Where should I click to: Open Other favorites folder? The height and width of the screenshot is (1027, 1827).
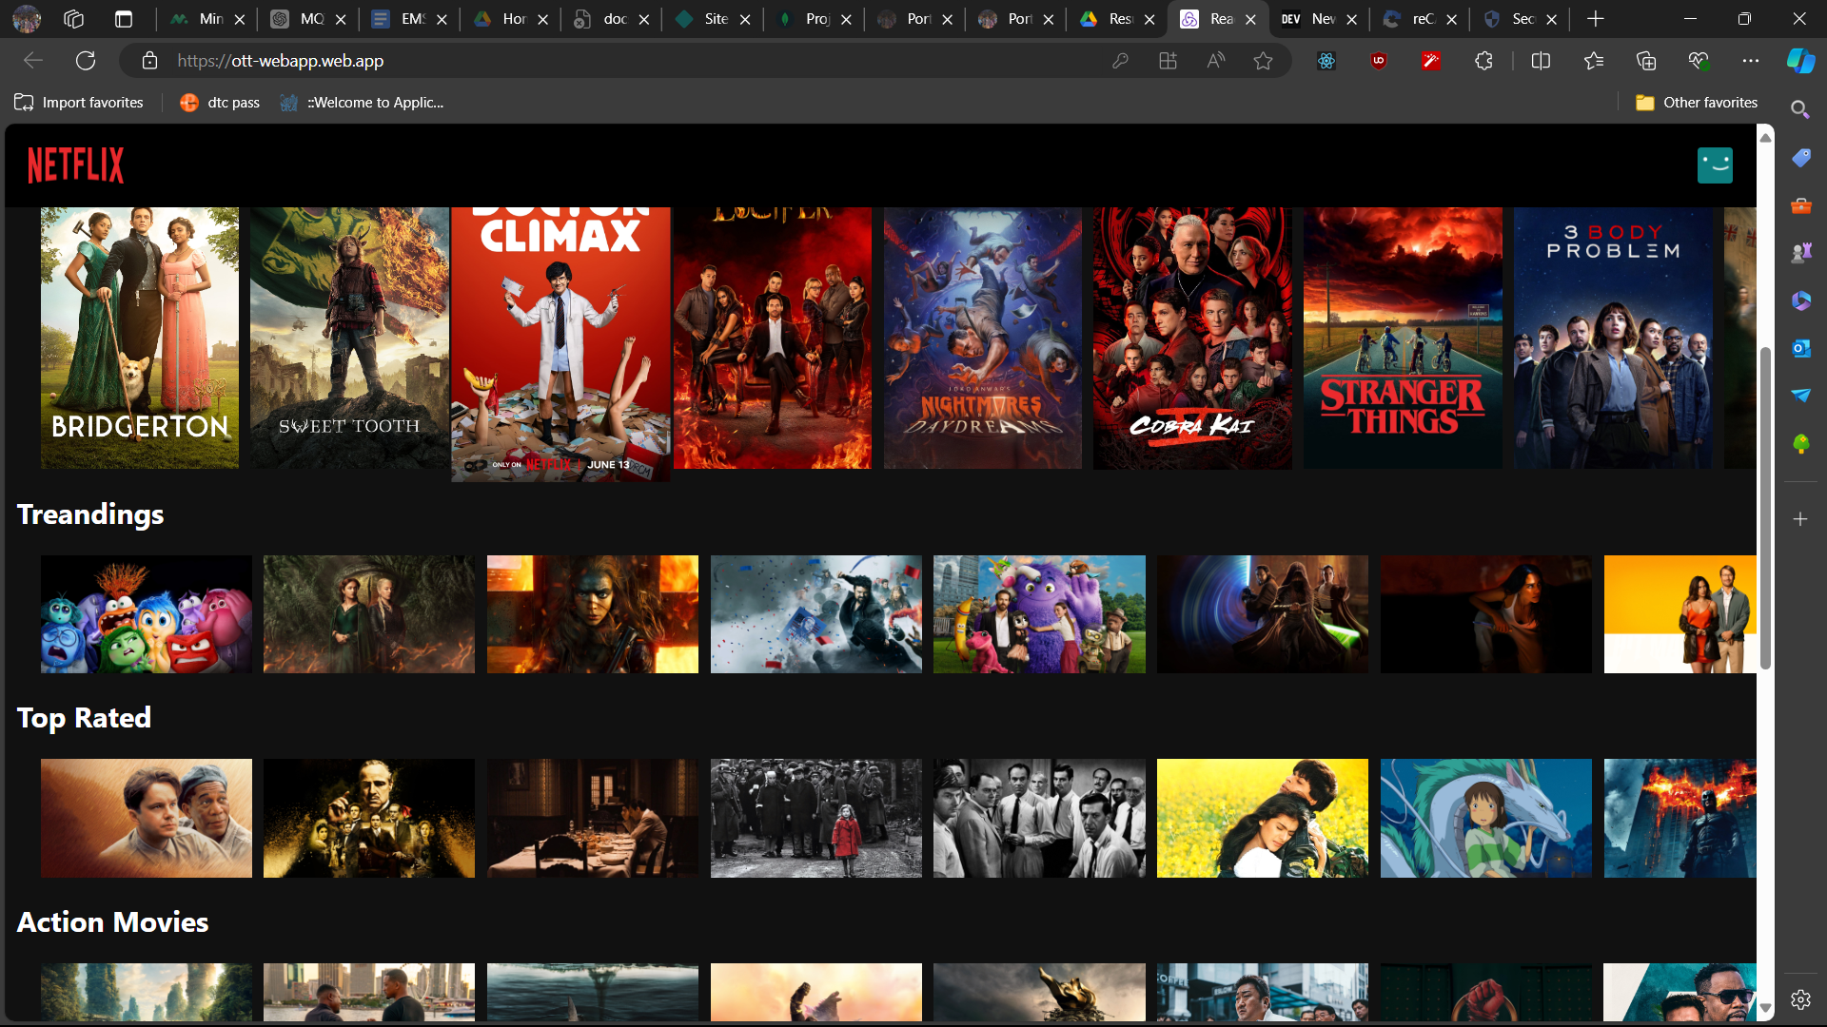click(1697, 103)
